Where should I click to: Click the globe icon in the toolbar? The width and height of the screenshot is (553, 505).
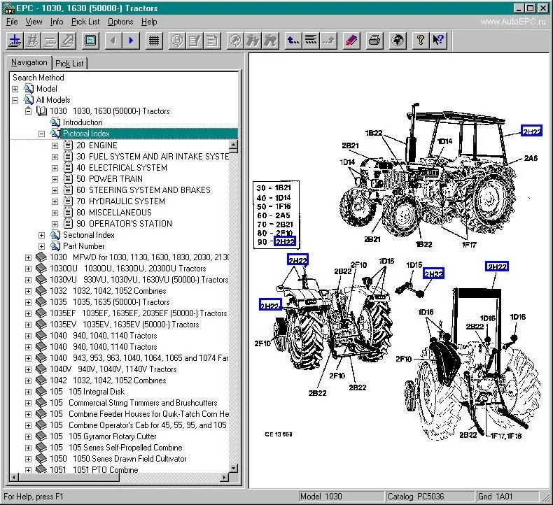pos(398,40)
